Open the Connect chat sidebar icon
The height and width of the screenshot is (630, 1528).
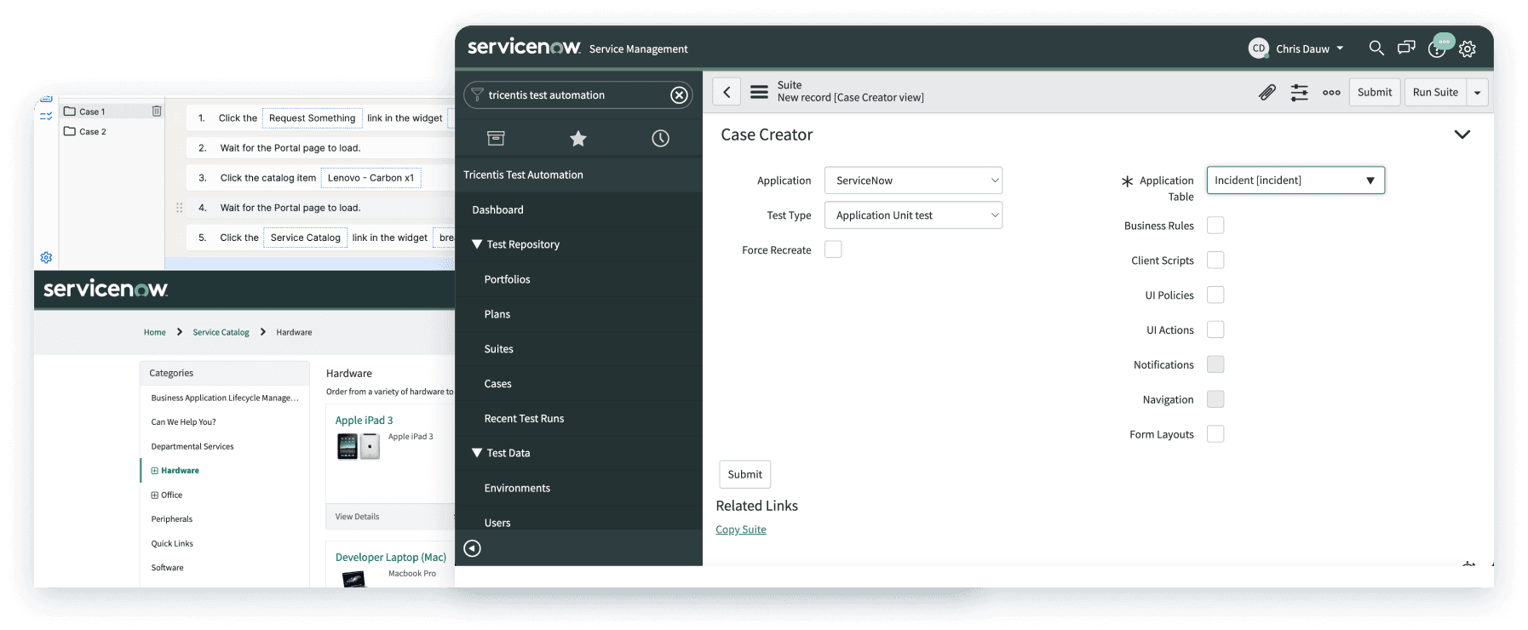(x=1406, y=48)
